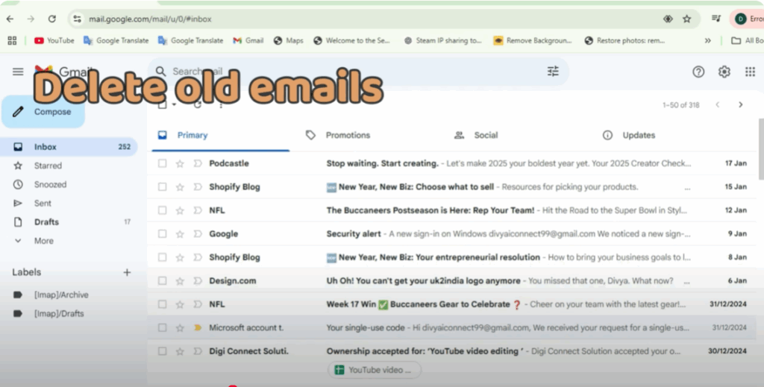
Task: Star the Podcastle email
Action: 180,163
